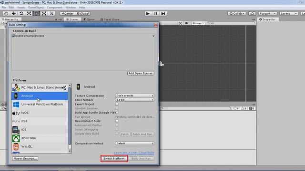Uncheck Scenes/SampleScene in build list

point(13,36)
